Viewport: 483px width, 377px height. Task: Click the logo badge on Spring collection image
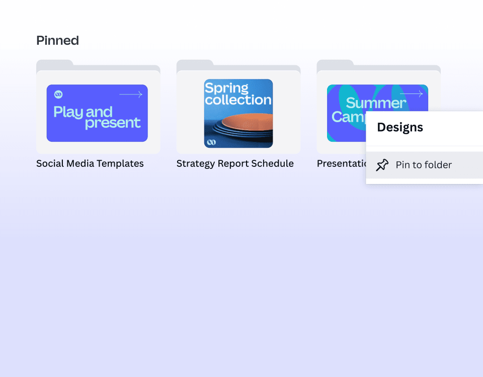coord(212,142)
